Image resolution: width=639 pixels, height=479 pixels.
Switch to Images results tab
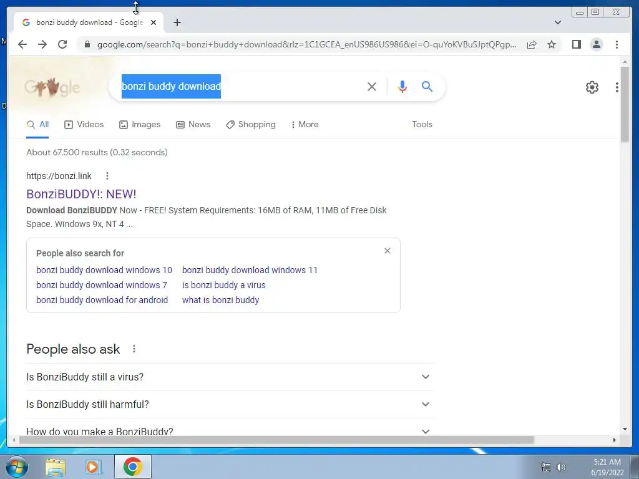coord(140,125)
